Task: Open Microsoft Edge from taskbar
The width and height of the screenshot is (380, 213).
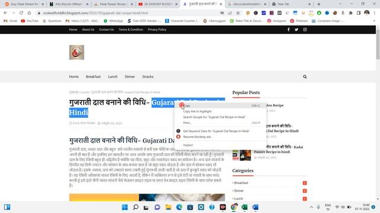Action: click(x=179, y=207)
